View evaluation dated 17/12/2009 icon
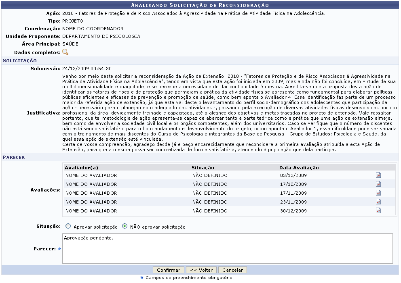 pyautogui.click(x=378, y=184)
